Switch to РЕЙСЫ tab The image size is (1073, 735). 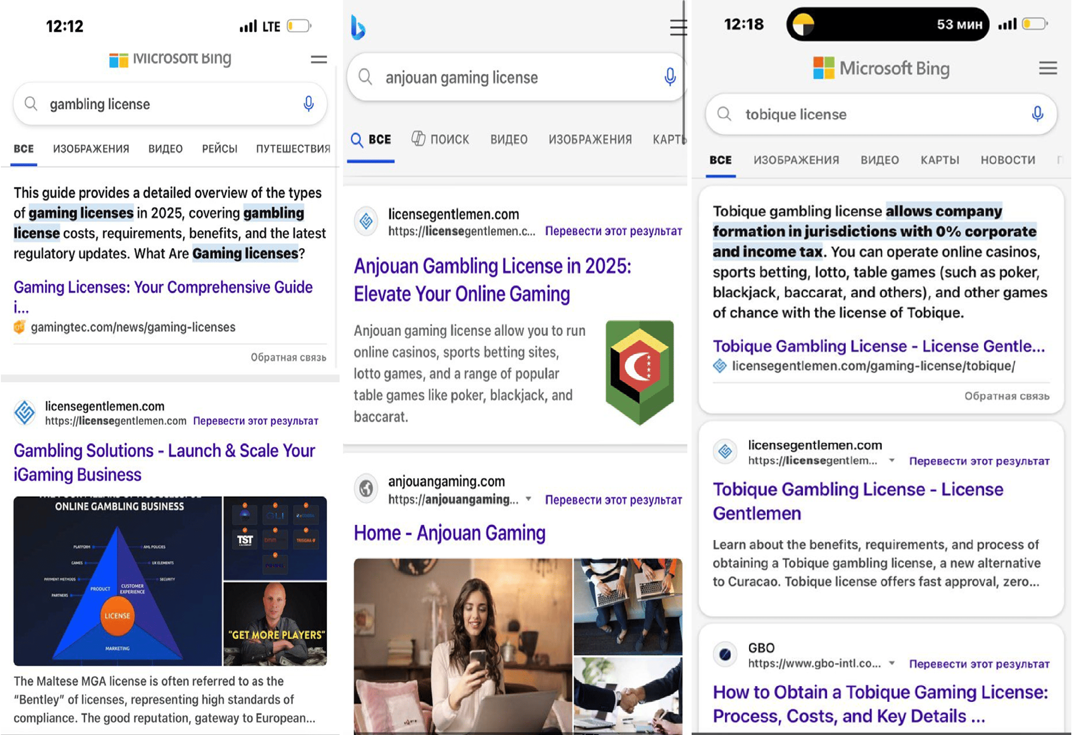[219, 149]
